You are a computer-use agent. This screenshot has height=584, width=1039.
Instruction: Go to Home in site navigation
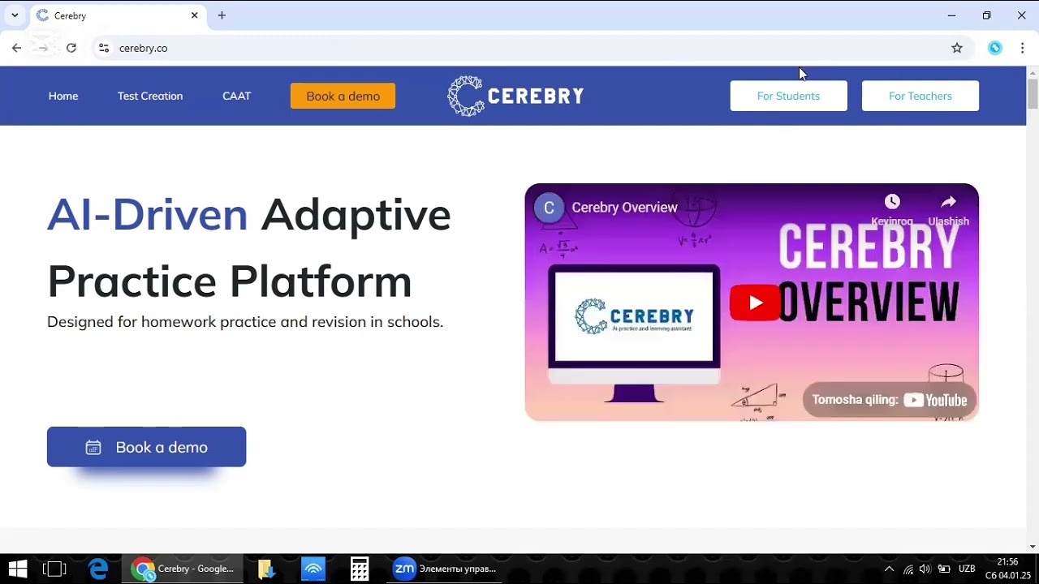click(63, 96)
